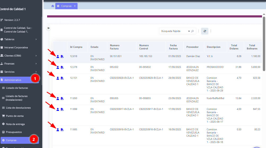Click the user icon for purchase 12.616
This screenshot has width=266, height=148.
58,56
